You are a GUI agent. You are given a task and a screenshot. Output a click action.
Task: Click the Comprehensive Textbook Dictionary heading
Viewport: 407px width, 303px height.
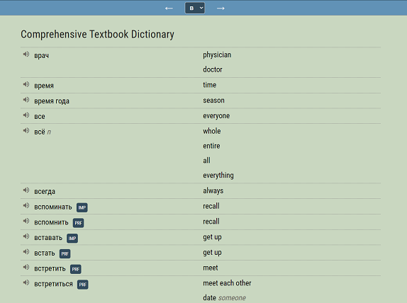point(97,34)
